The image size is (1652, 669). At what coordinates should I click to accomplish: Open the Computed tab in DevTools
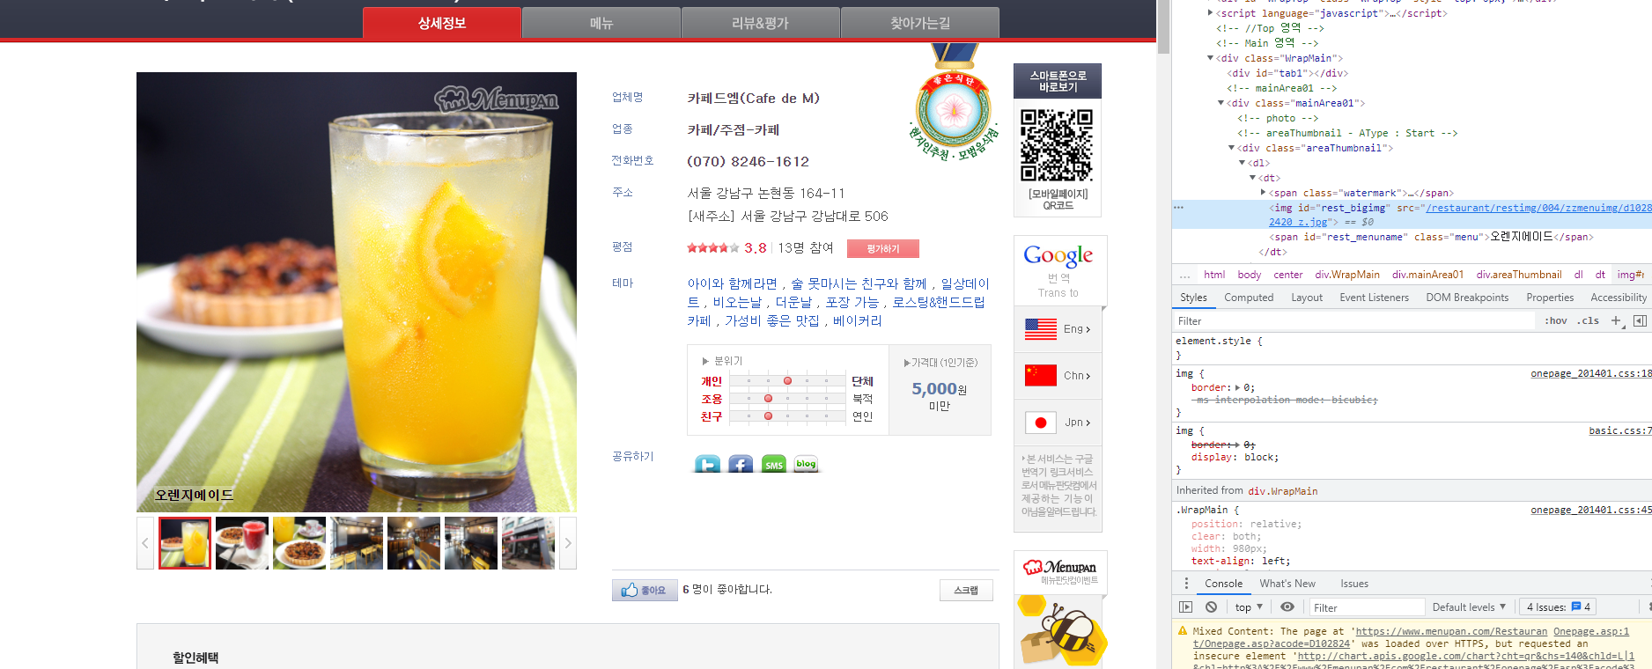(x=1249, y=298)
